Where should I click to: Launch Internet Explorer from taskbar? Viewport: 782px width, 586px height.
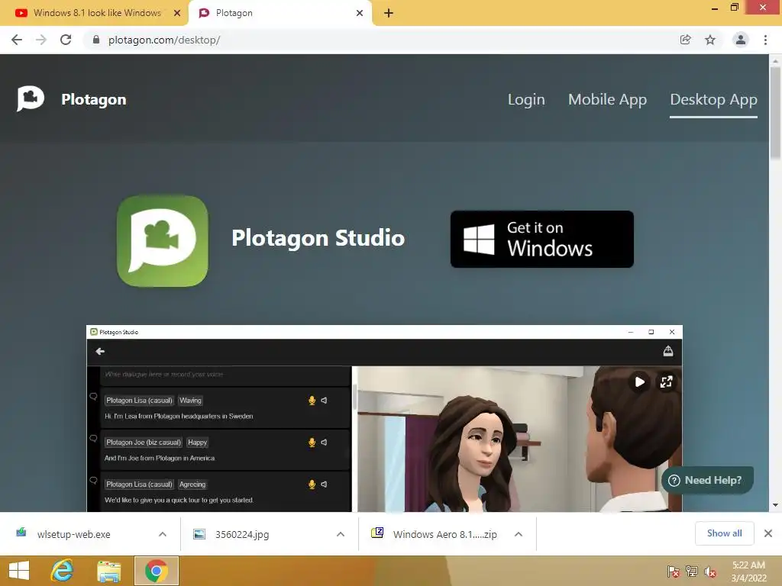[x=63, y=571]
